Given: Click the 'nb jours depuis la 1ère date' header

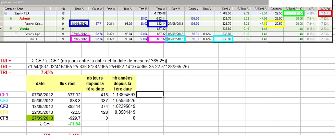Looking at the screenshot, I should click(95, 84).
